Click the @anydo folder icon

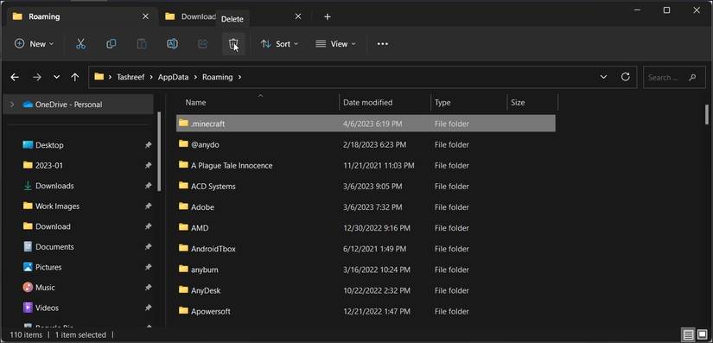pos(183,144)
